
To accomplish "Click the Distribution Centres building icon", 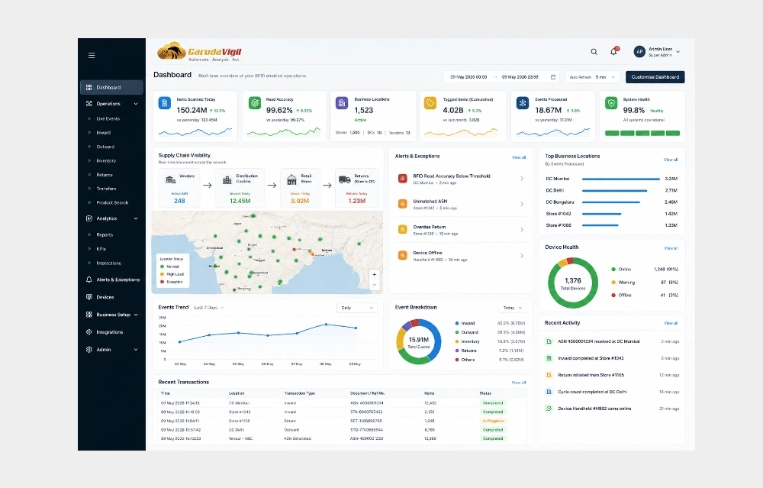I will coord(227,179).
